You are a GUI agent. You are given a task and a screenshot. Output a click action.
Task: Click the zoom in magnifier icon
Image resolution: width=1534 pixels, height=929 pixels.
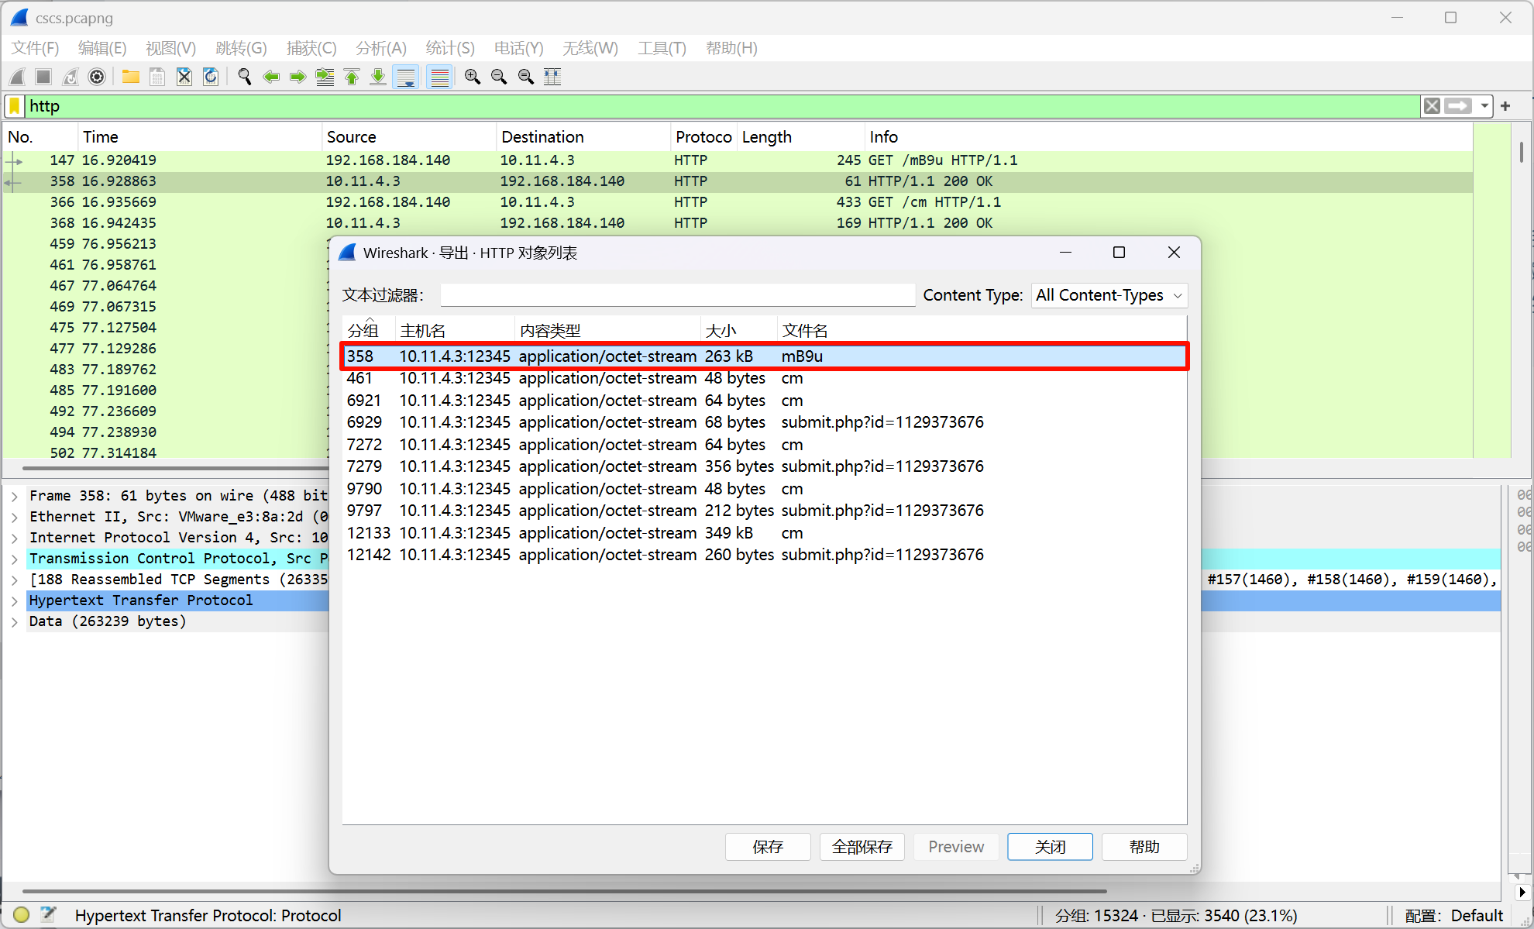(x=472, y=77)
